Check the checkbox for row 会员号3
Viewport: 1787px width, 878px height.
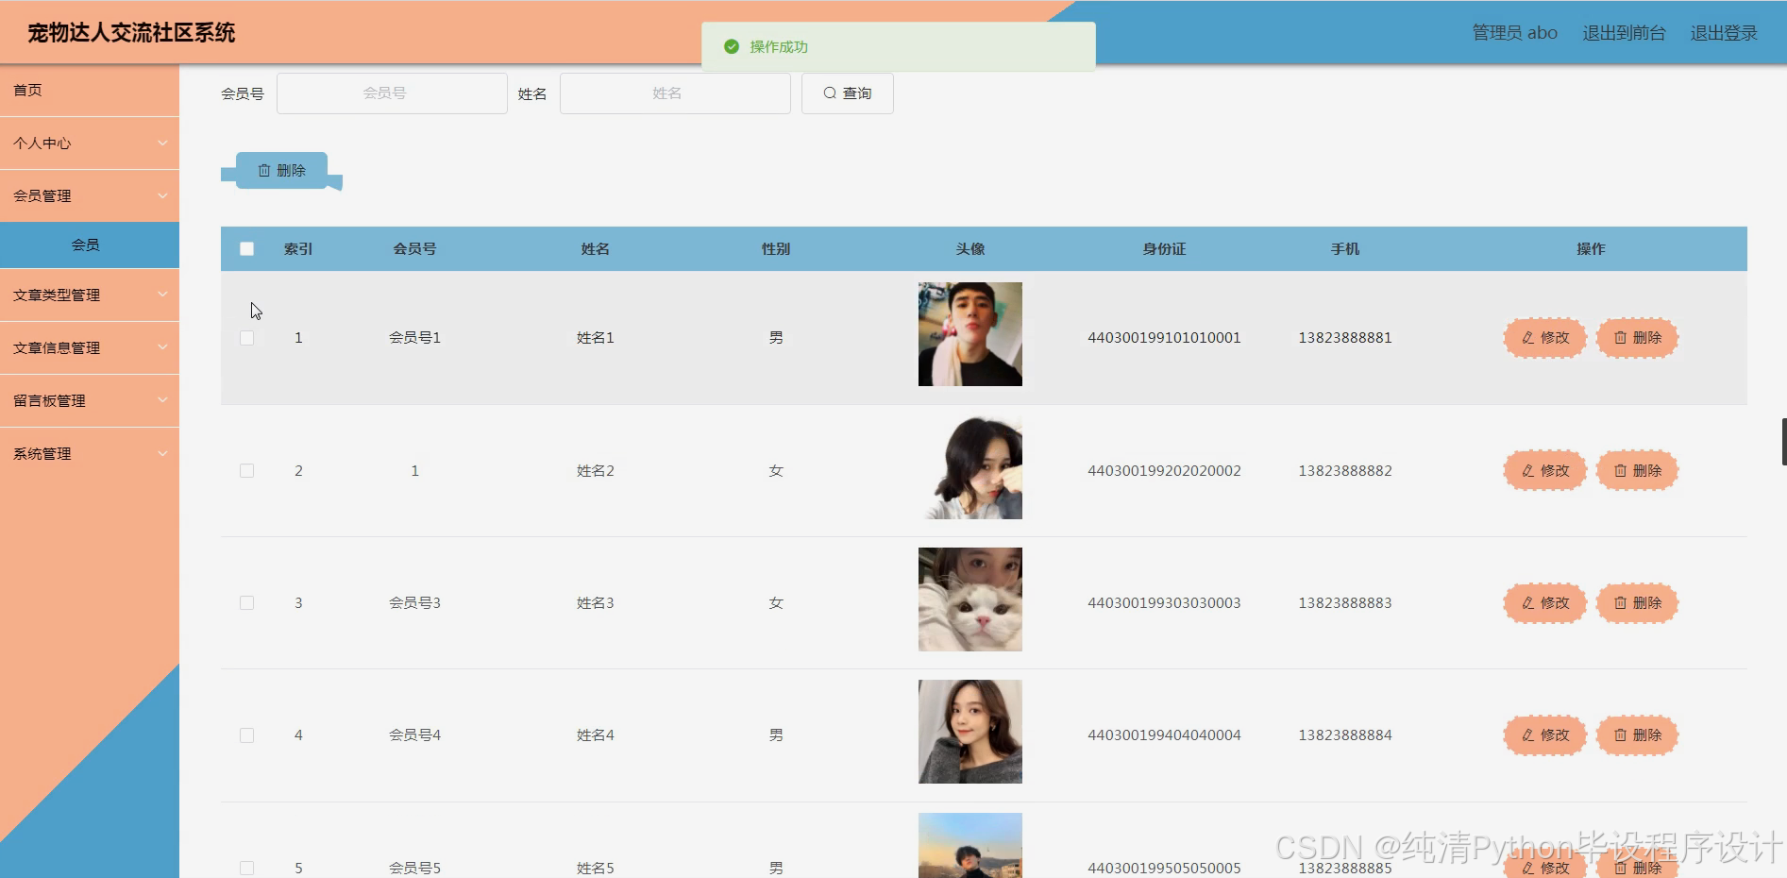tap(246, 603)
